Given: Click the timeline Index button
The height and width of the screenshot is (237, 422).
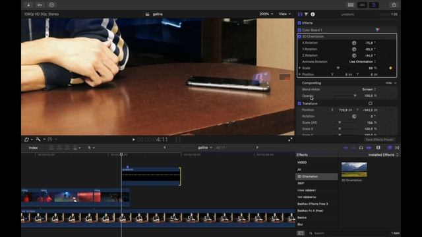Looking at the screenshot, I should (x=33, y=147).
